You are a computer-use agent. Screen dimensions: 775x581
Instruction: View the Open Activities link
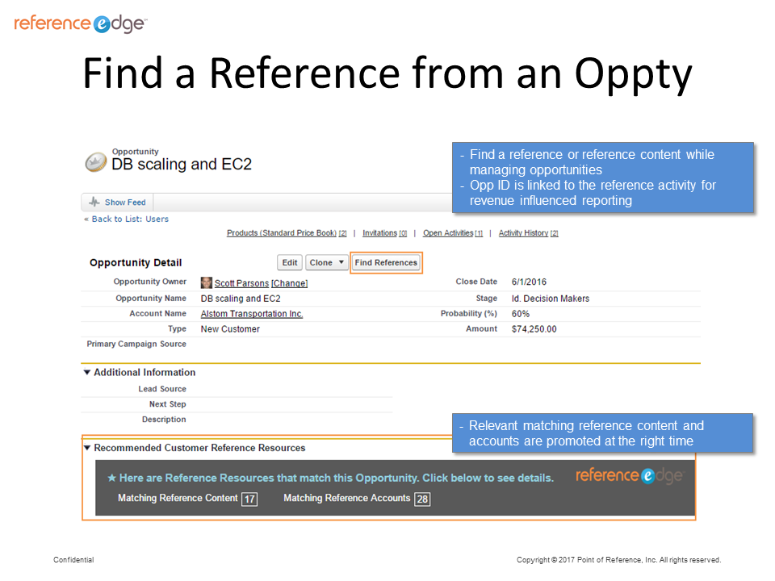(x=450, y=232)
